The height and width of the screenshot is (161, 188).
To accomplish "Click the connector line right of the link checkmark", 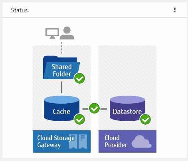I will [x=103, y=109].
